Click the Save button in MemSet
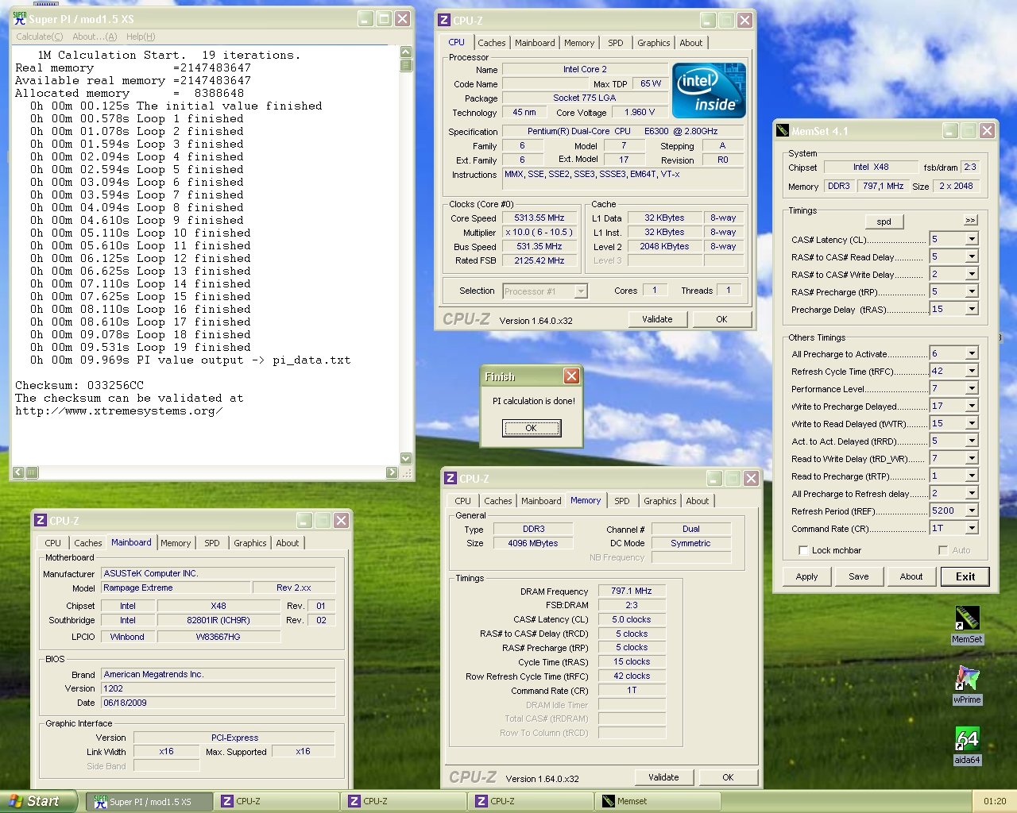 859,576
